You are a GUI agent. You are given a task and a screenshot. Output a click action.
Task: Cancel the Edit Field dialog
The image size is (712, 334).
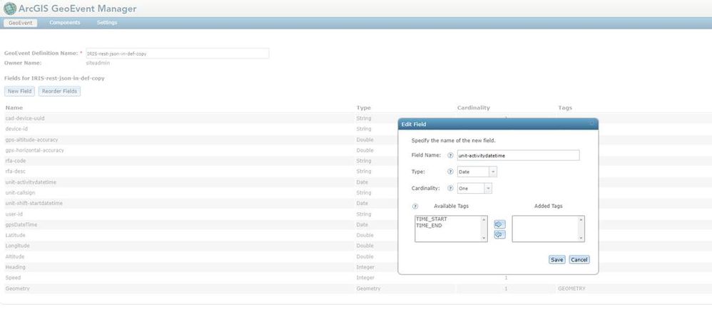click(579, 260)
